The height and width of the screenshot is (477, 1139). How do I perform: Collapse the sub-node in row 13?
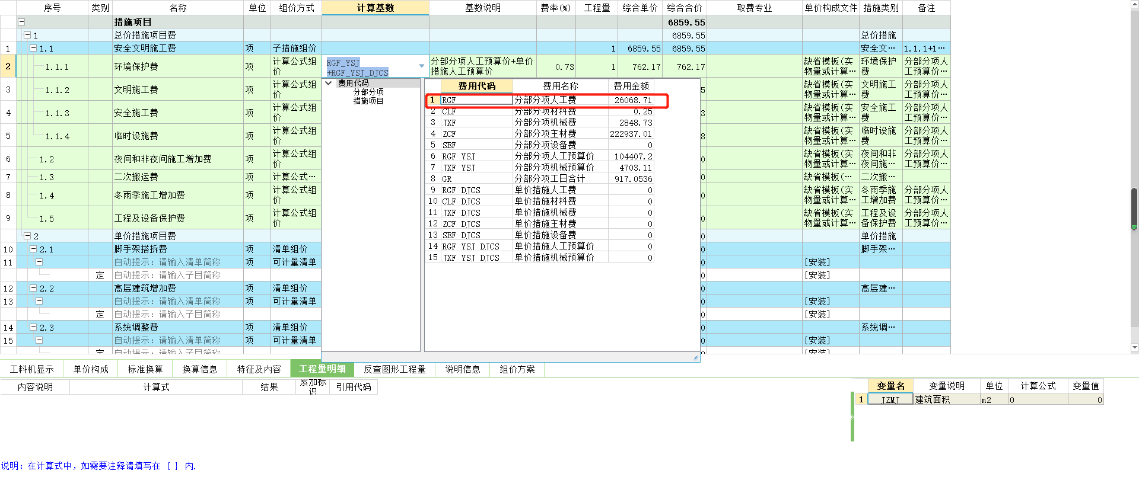(39, 301)
